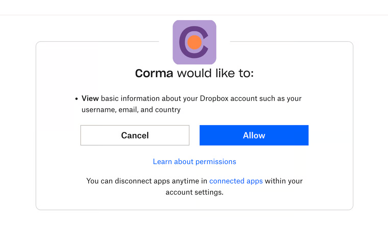Click the word "permissions" in the link
The image size is (388, 240).
pos(216,162)
